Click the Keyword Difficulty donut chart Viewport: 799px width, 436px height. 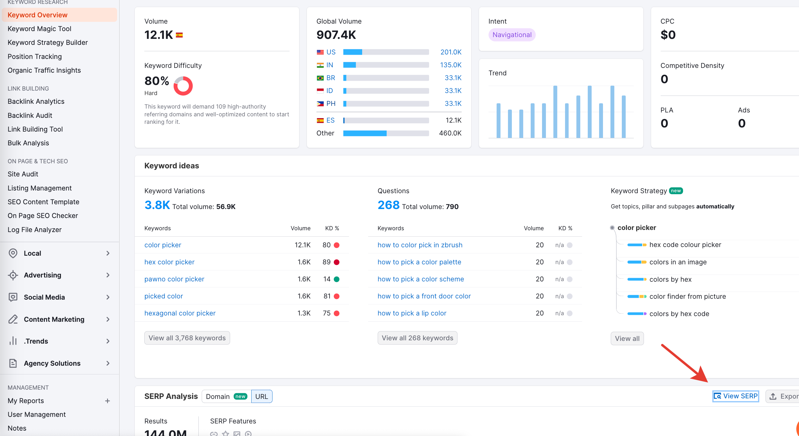[183, 86]
